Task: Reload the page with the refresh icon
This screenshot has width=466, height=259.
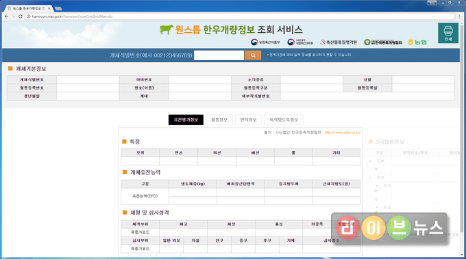Action: tap(20, 16)
